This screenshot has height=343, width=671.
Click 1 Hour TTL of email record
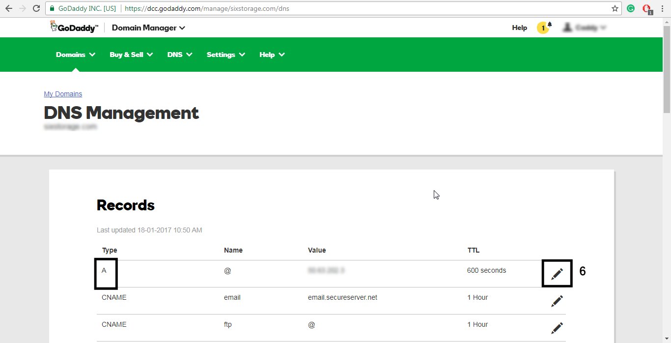tap(477, 297)
